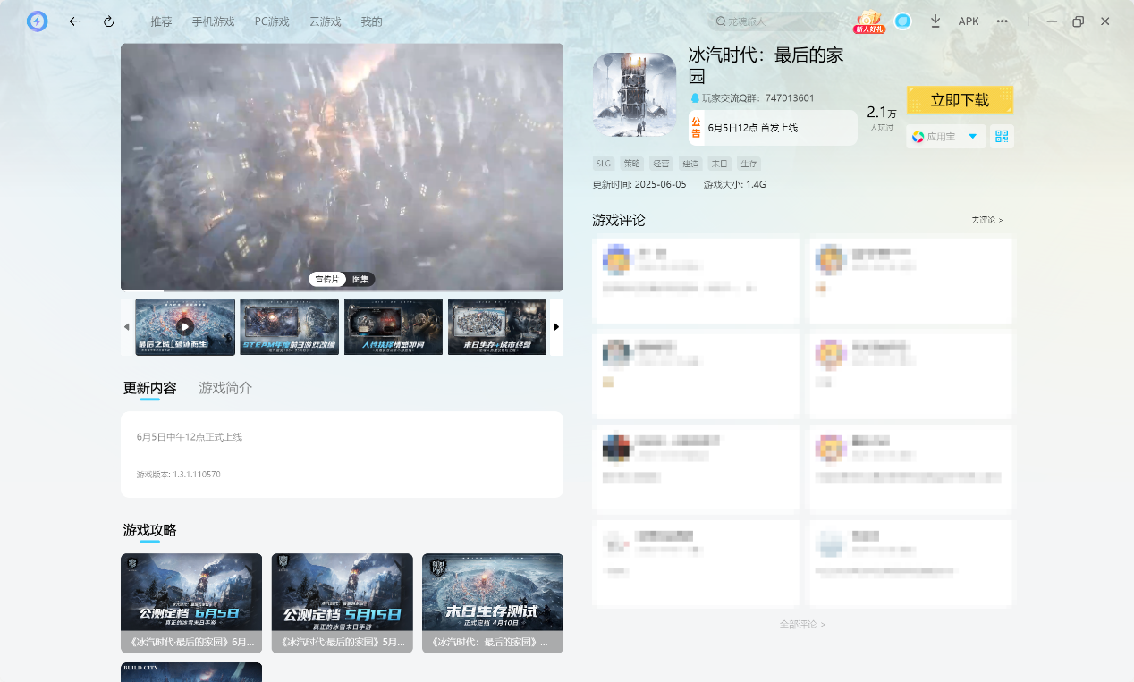Select the 更新内容 tab
The image size is (1134, 682).
[x=150, y=388]
